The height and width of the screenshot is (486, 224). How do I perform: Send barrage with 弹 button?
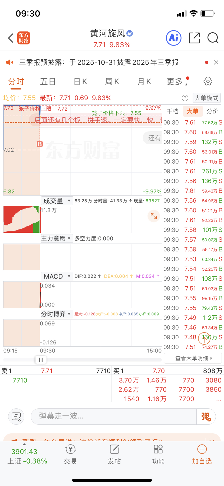[x=206, y=416]
